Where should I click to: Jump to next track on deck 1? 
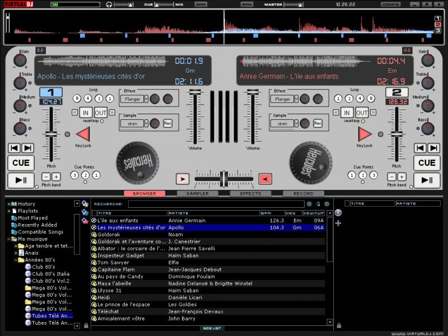tap(27, 148)
